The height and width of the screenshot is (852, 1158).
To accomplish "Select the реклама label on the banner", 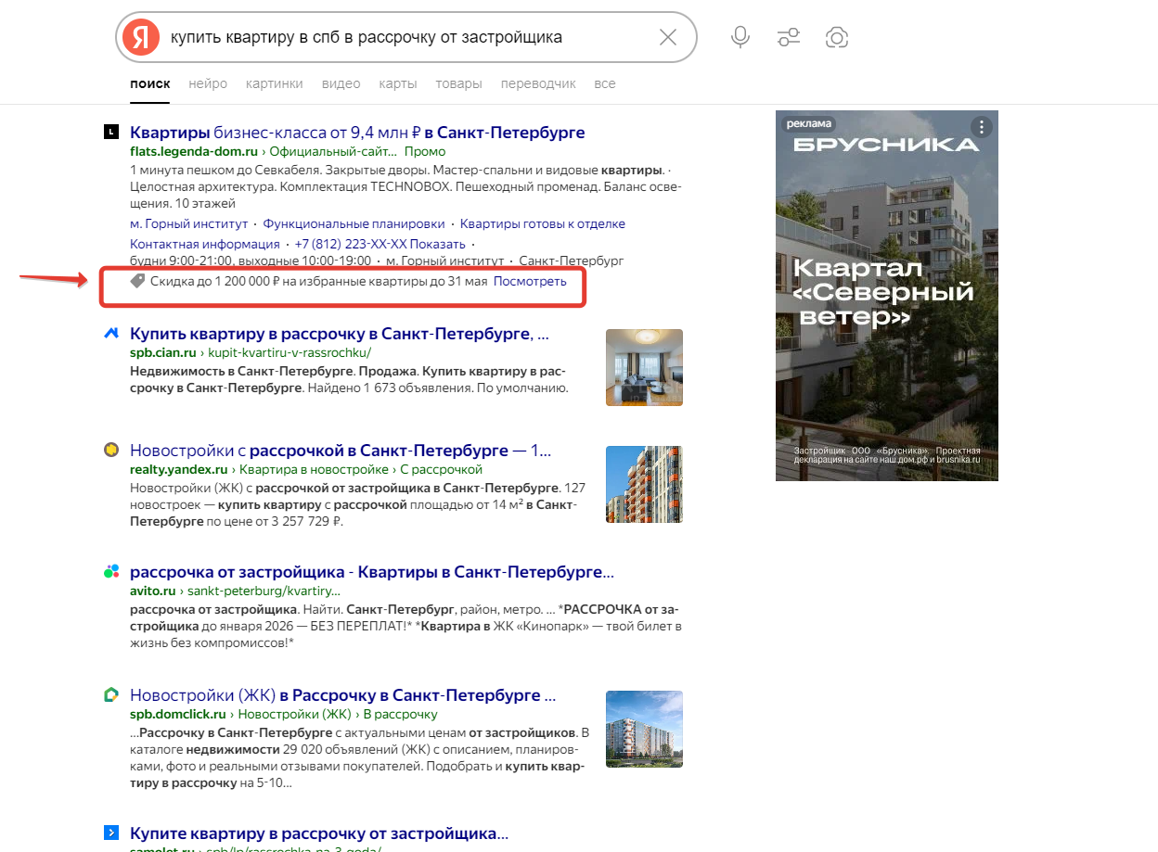I will pos(808,123).
